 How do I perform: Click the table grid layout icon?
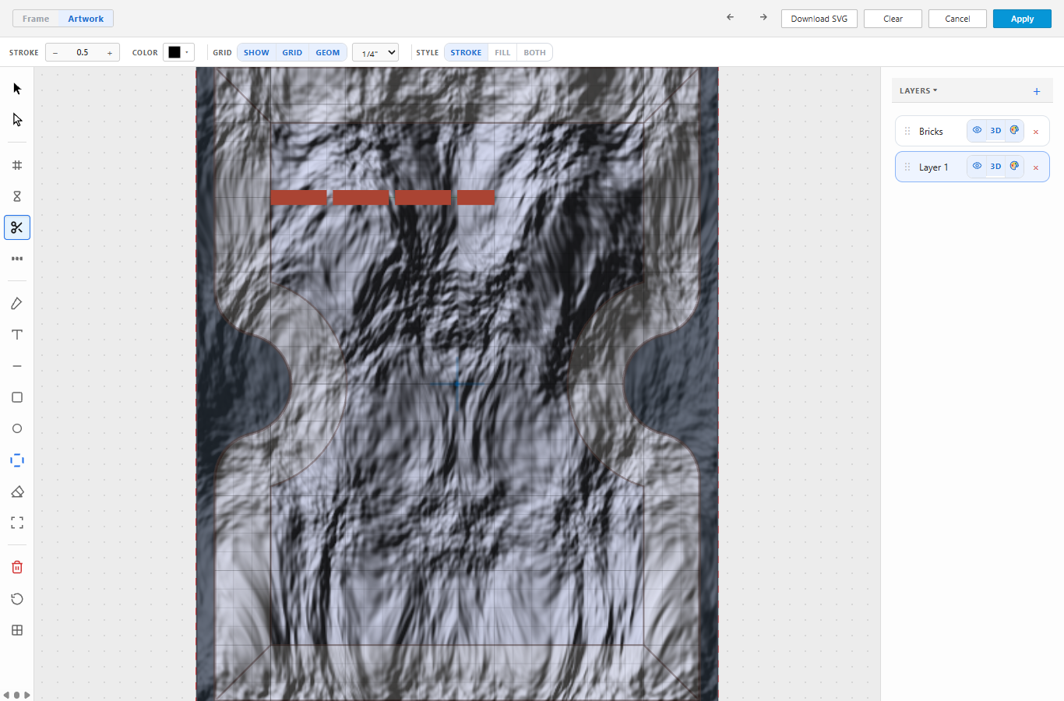[17, 630]
